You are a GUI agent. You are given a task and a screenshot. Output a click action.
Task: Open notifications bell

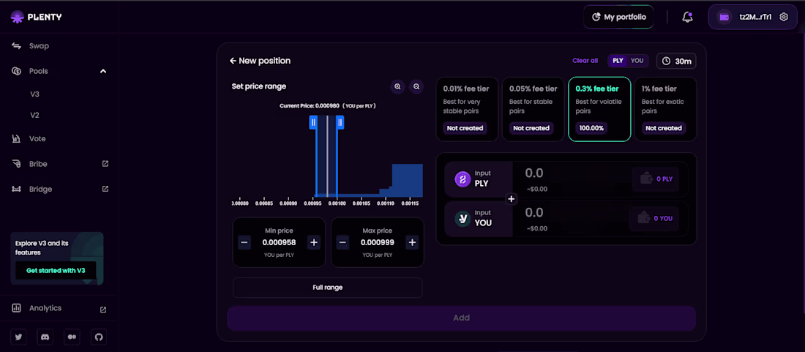tap(687, 17)
